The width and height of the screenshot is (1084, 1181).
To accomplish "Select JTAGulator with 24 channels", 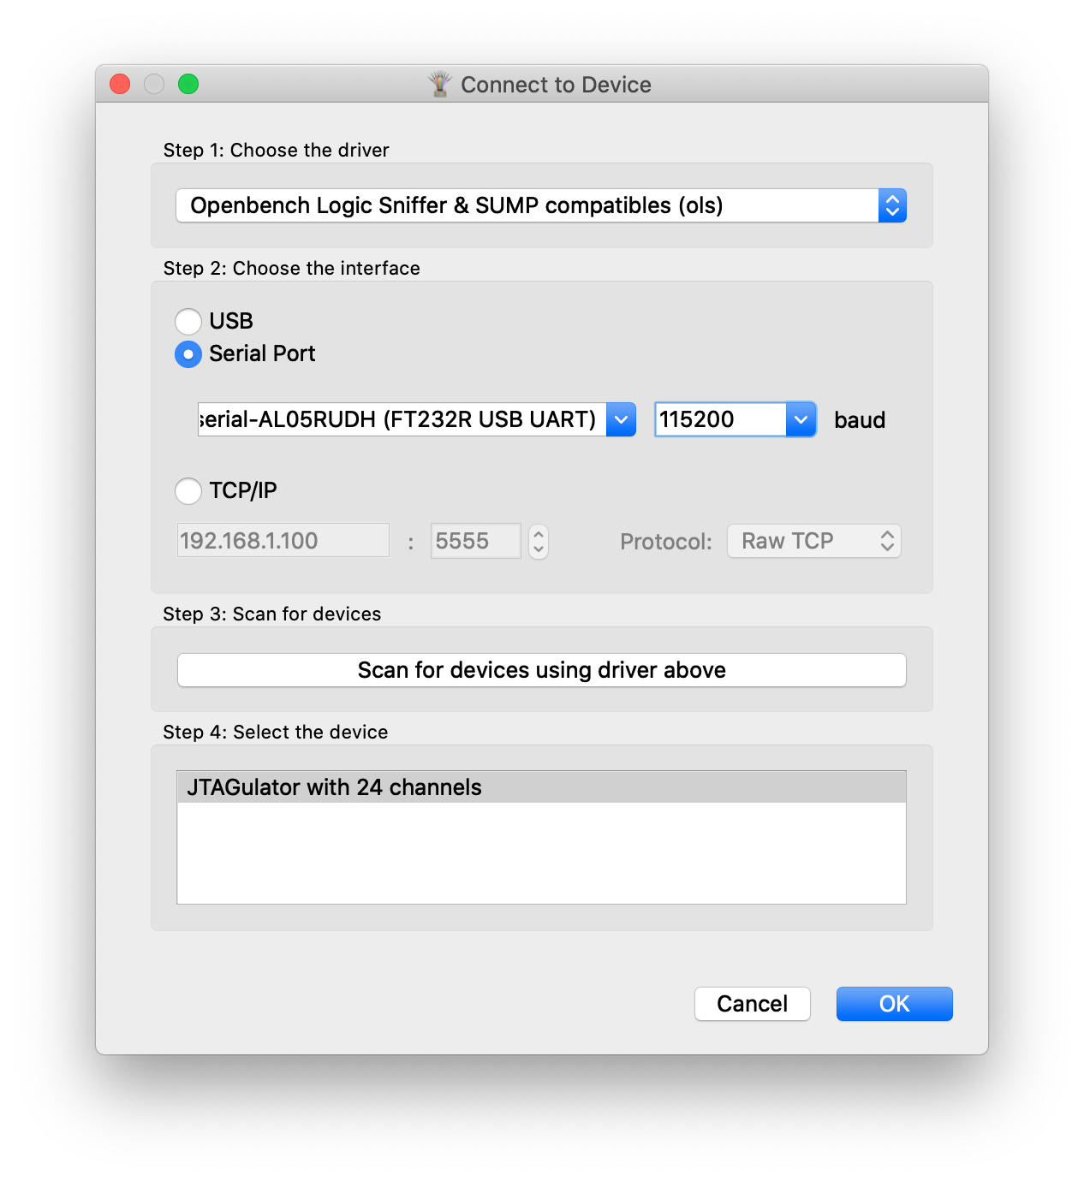I will coord(541,787).
